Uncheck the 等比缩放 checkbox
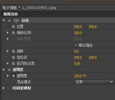 tap(75, 45)
